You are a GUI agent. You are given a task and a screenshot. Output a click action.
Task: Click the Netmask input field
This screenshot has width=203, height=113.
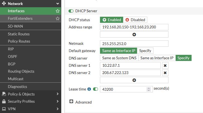pos(134,44)
